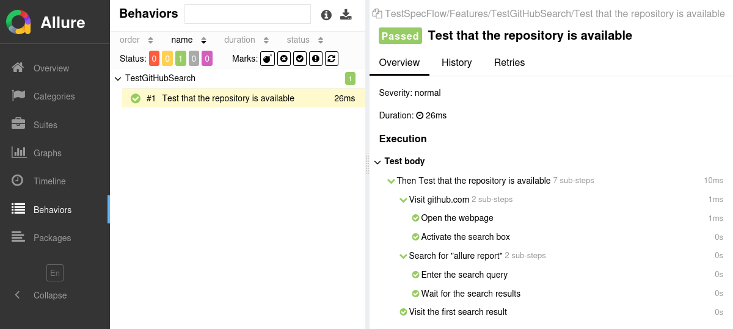Image resolution: width=733 pixels, height=329 pixels.
Task: Click the Execution heading
Action: [x=403, y=139]
